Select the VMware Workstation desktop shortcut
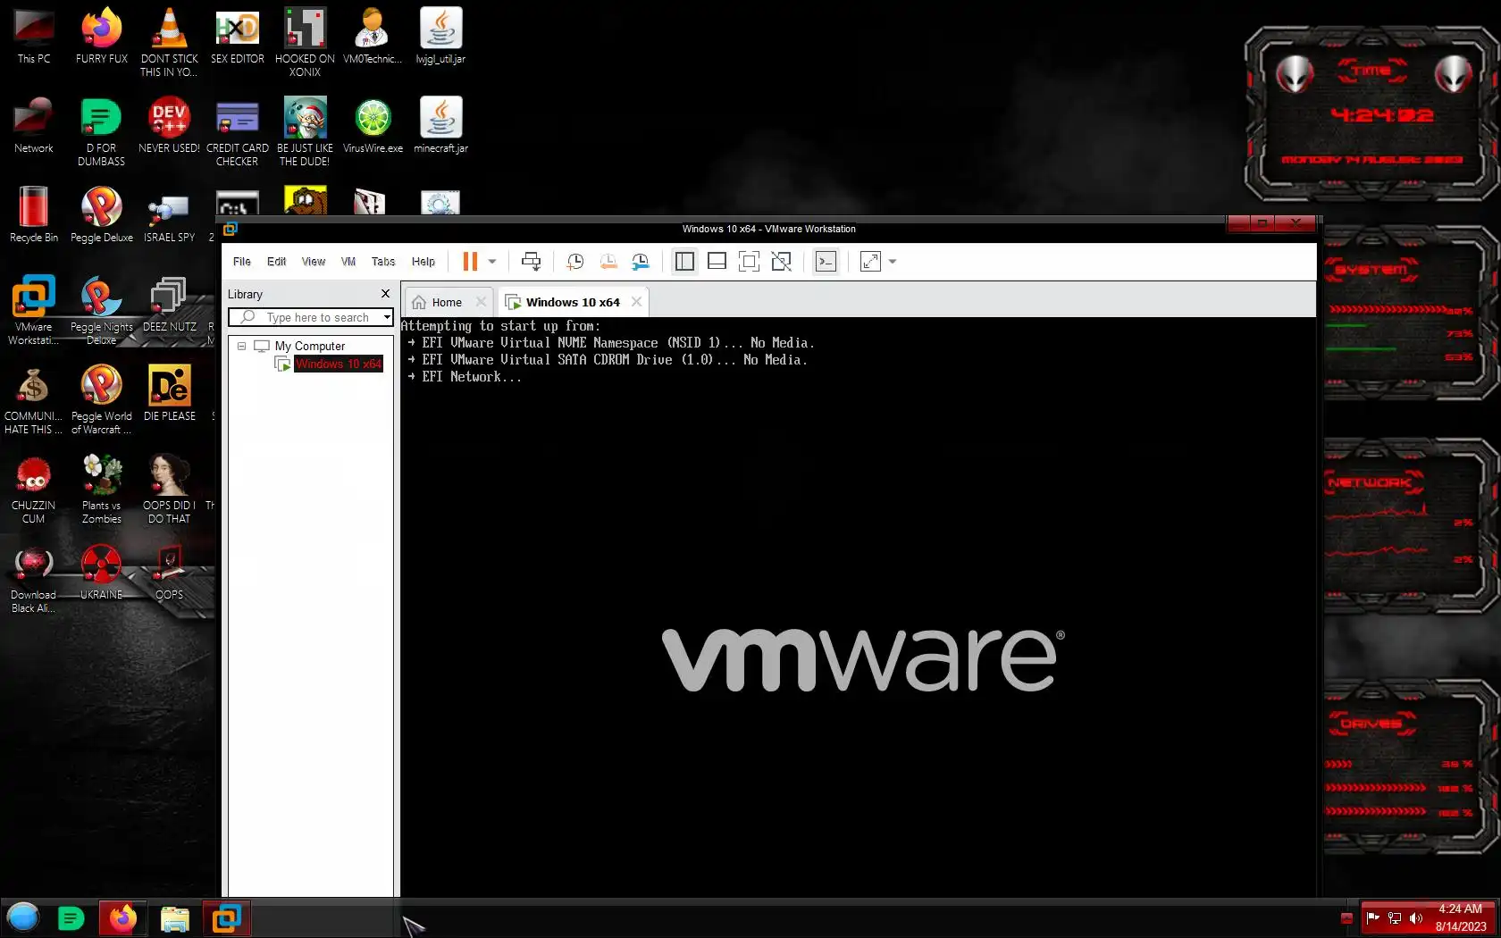 click(x=34, y=310)
